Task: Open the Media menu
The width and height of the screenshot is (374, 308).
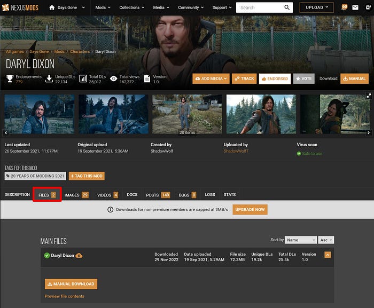Action: 161,7
